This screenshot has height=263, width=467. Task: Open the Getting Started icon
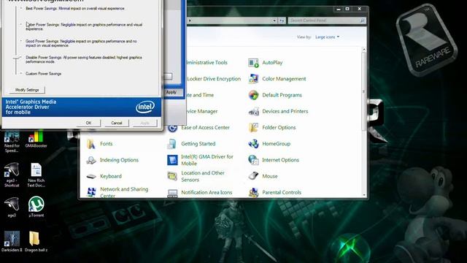[x=172, y=144]
